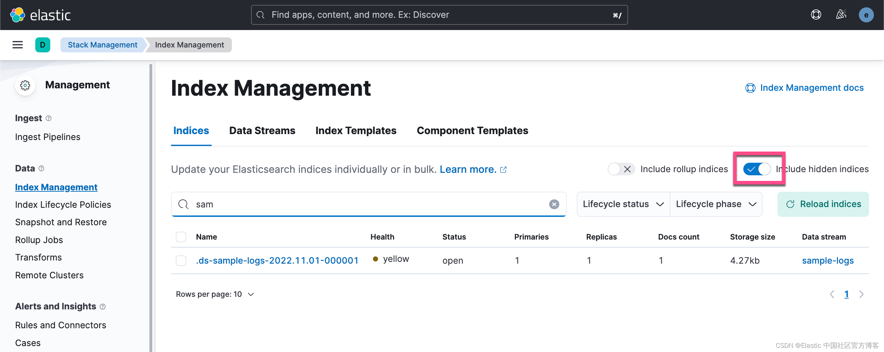This screenshot has height=352, width=884.
Task: Open the hamburger navigation menu
Action: click(17, 45)
